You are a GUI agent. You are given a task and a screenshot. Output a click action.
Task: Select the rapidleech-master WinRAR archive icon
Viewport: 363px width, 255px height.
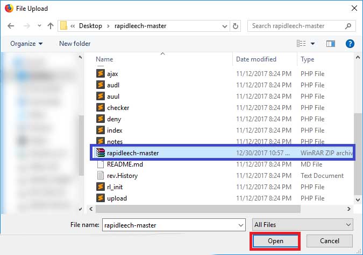click(x=101, y=153)
